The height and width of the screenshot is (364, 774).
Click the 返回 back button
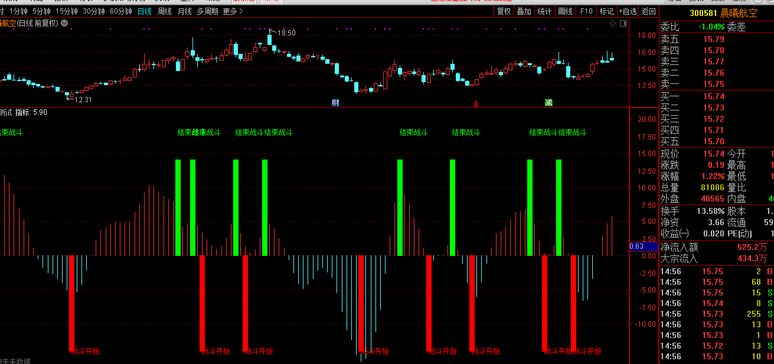click(x=648, y=11)
